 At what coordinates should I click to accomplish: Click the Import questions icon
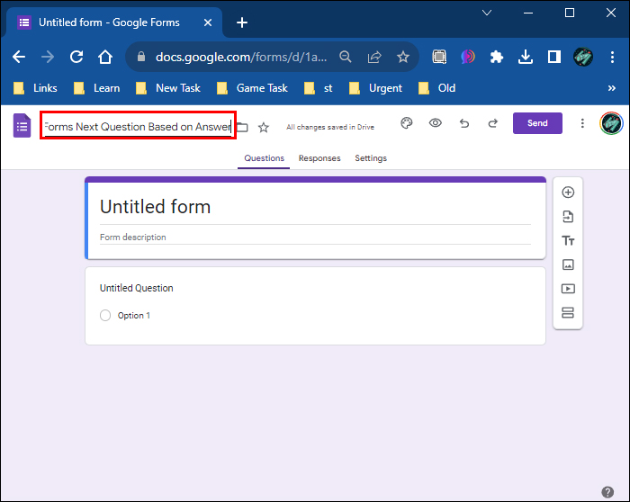pos(568,217)
